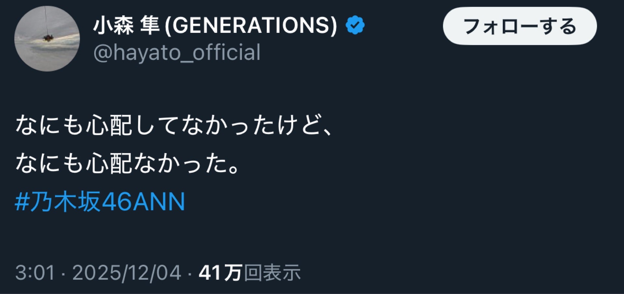The width and height of the screenshot is (624, 294).
Task: Click the first line なにも心配してなかったけど、
Action: click(174, 125)
